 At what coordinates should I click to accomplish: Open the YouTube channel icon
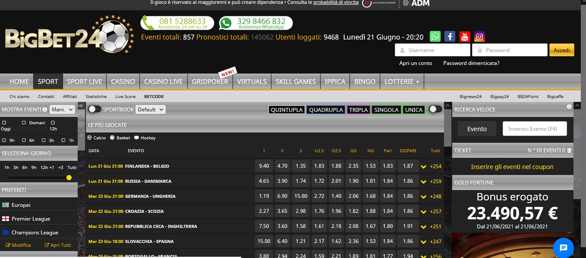465,37
